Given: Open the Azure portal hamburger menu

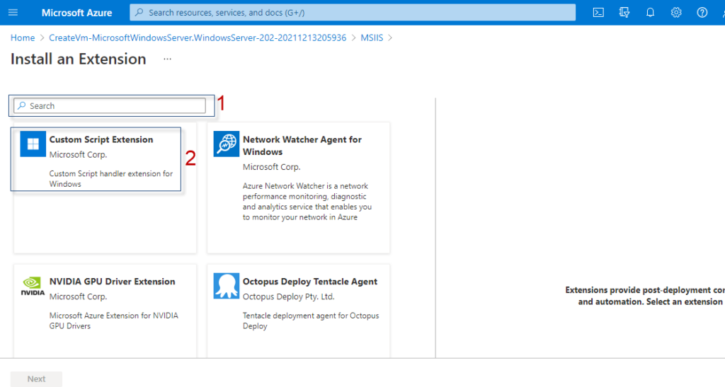Looking at the screenshot, I should (13, 13).
